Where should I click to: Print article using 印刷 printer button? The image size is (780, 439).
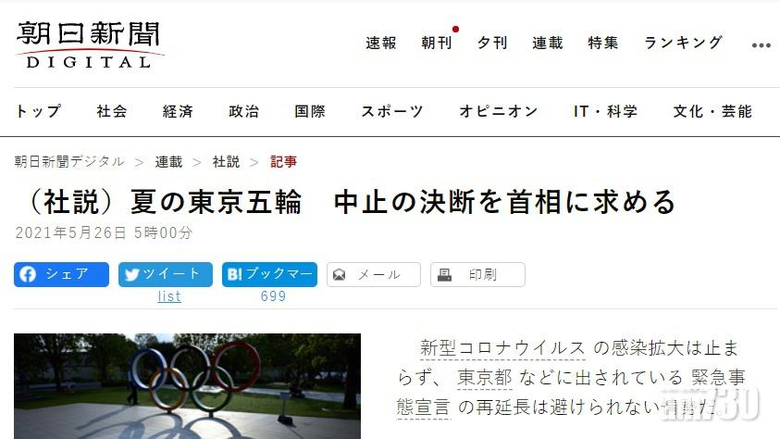[x=477, y=274]
